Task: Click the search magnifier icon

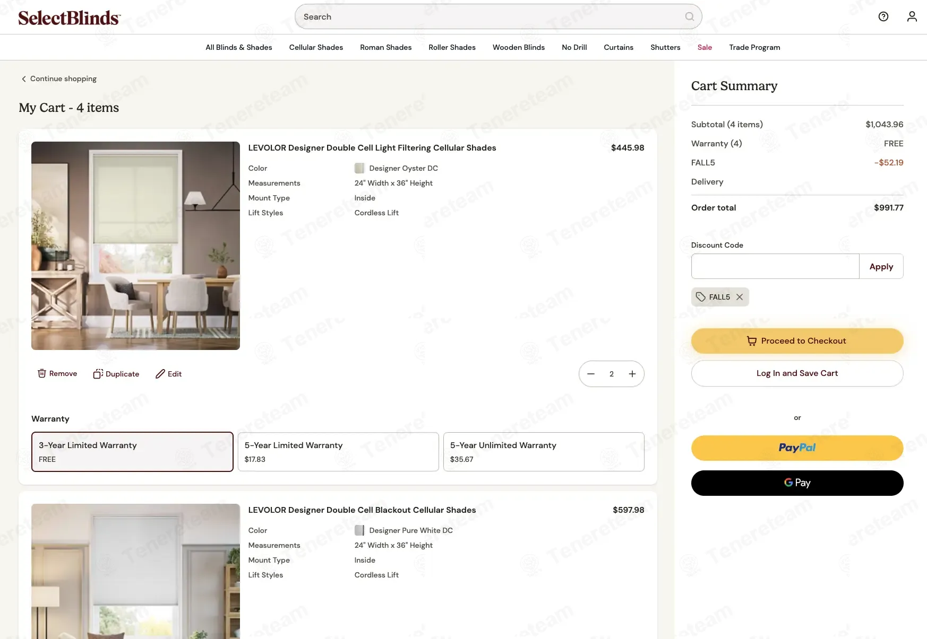Action: tap(689, 16)
